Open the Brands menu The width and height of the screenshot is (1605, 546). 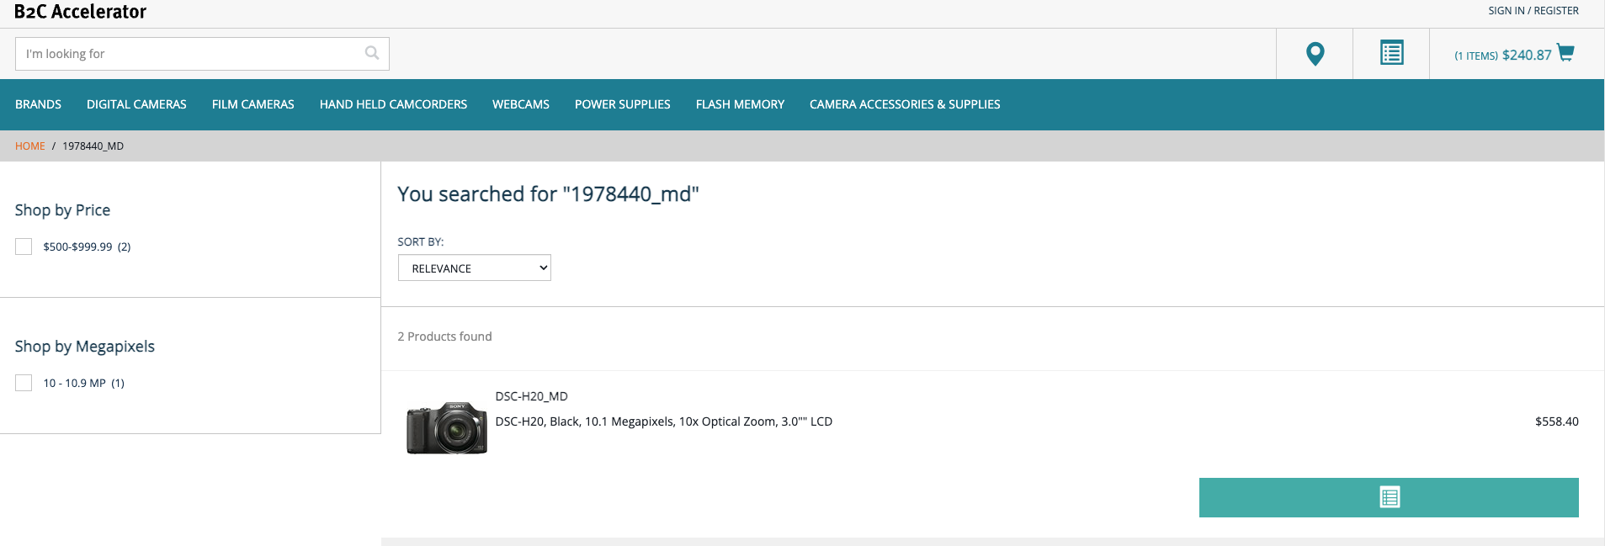(x=38, y=104)
